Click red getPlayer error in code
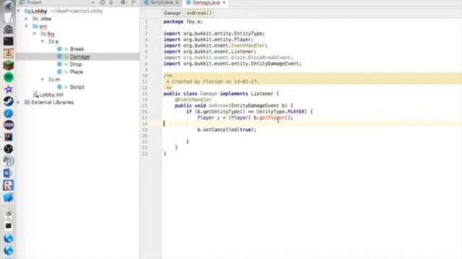Viewport: 462px width, 259px height. [271, 118]
